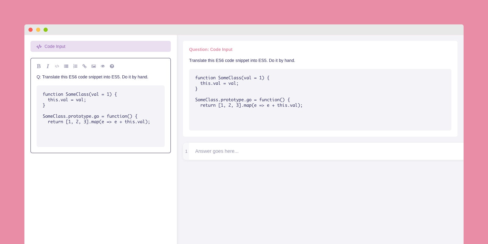Select the Code Input header bar

point(101,46)
